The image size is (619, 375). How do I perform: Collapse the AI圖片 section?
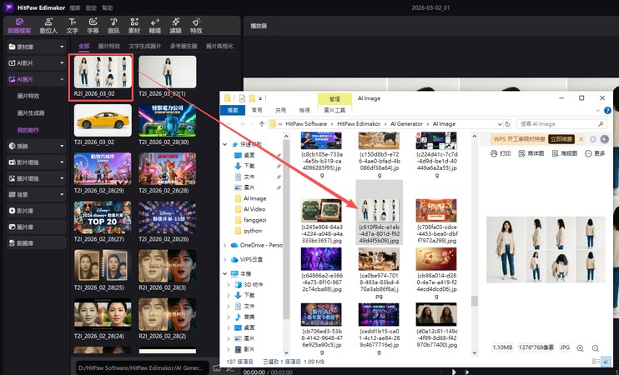62,79
